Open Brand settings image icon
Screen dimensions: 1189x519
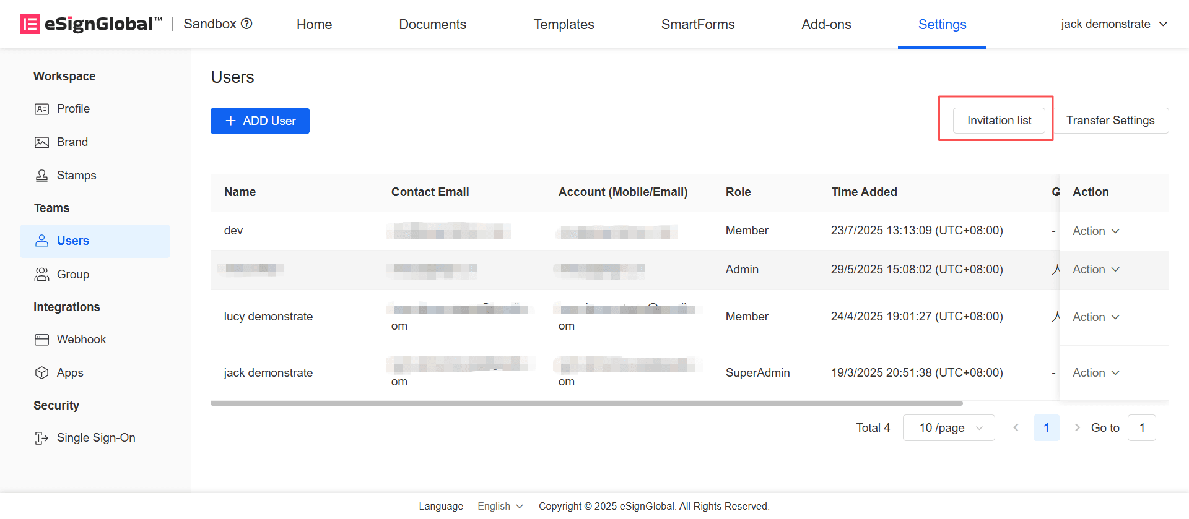(x=41, y=142)
